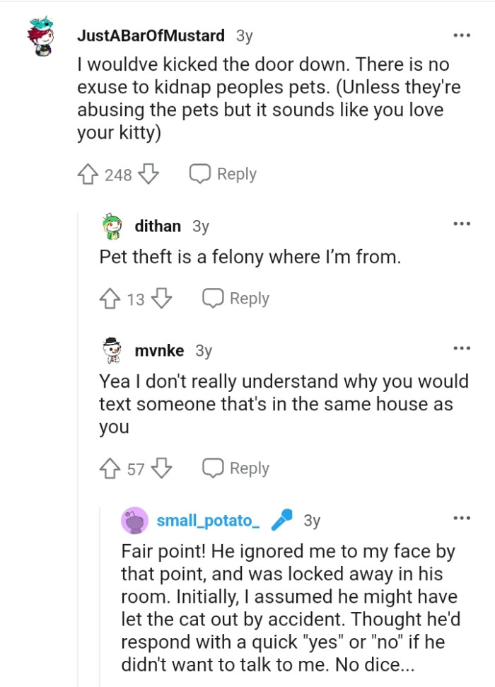The height and width of the screenshot is (687, 495).
Task: Upvote JustABarOfMustard's comment
Action: [x=88, y=174]
